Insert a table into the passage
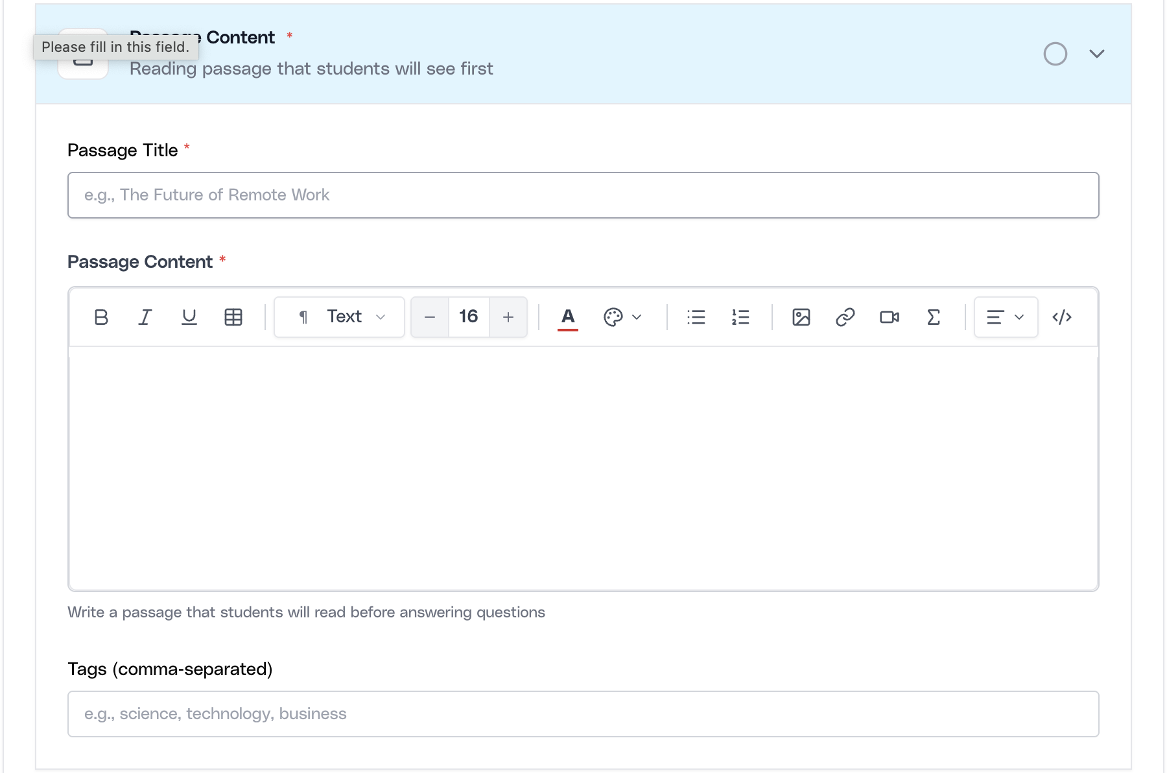 233,317
